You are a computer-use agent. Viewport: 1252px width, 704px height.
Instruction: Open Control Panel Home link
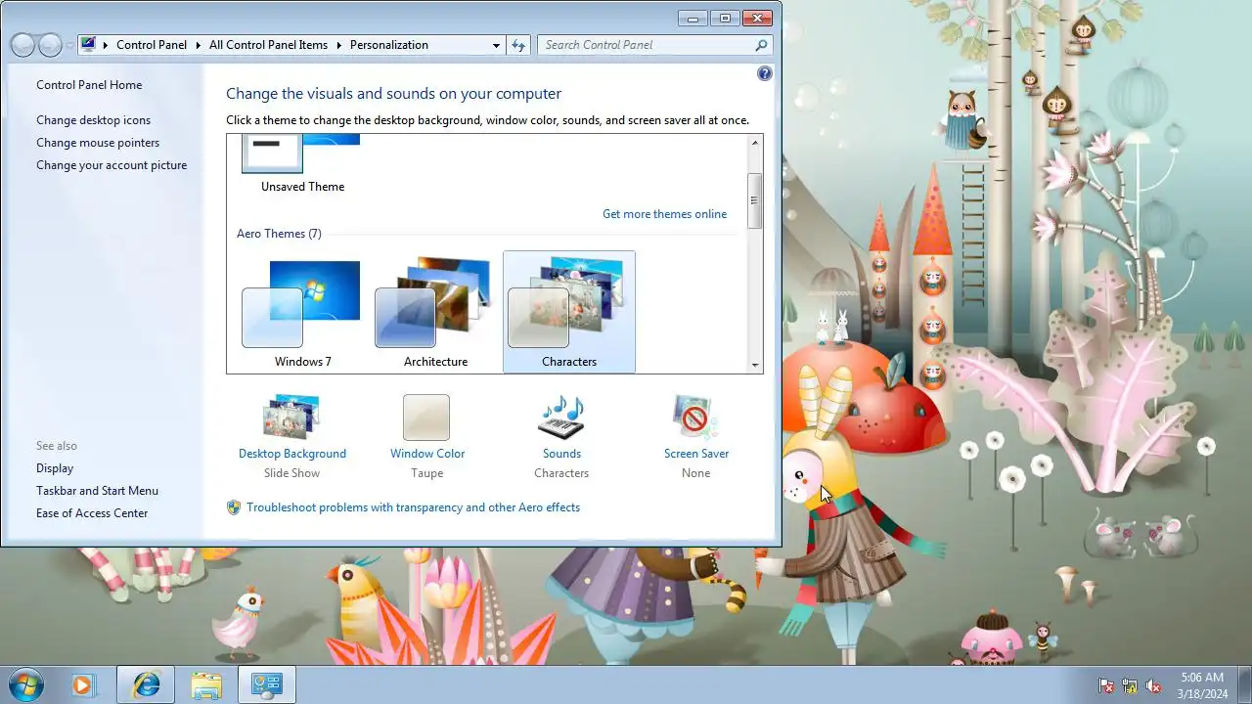89,85
